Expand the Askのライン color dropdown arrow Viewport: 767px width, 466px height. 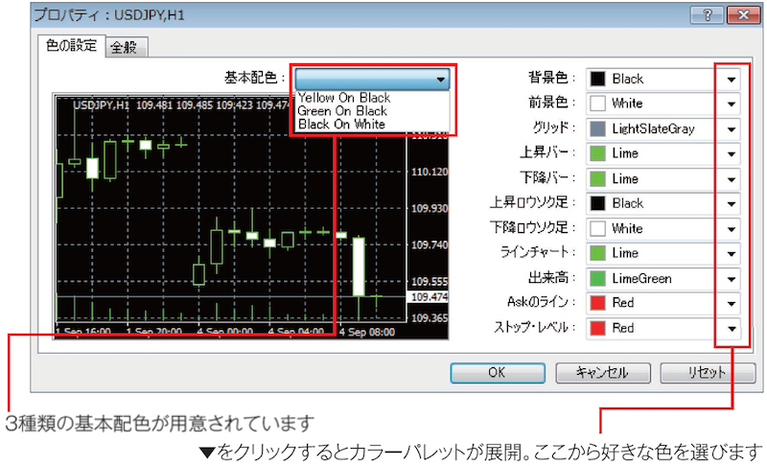click(x=732, y=304)
